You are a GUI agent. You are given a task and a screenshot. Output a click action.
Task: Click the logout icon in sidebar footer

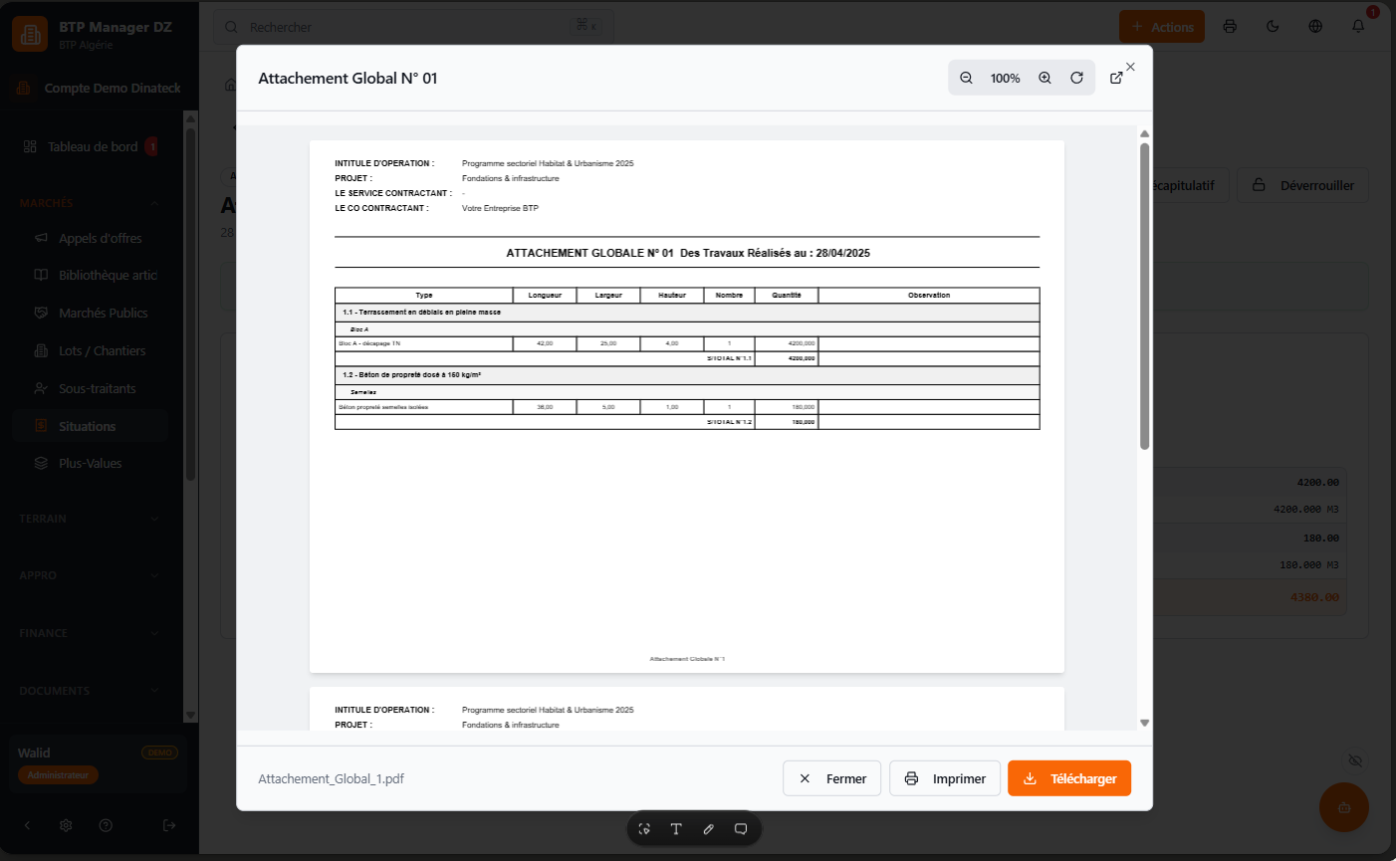tap(169, 825)
